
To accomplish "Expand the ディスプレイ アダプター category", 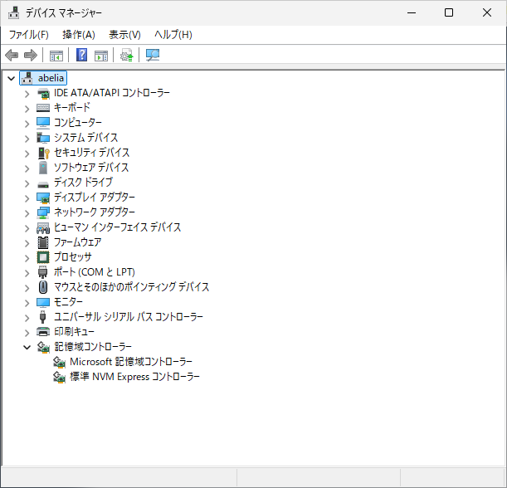I will (27, 198).
